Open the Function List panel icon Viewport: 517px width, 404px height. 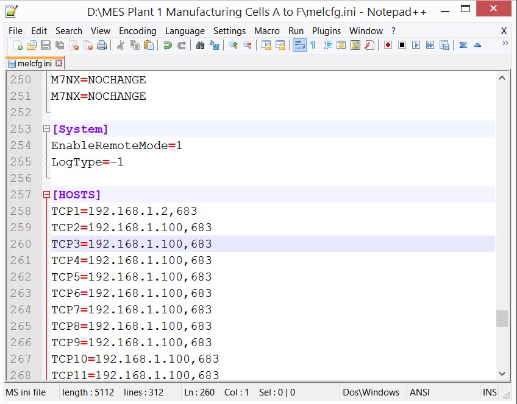point(369,45)
